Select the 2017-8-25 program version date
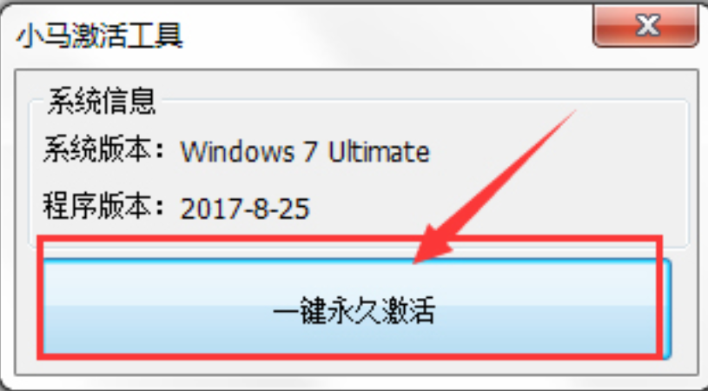708x391 pixels. coord(245,209)
